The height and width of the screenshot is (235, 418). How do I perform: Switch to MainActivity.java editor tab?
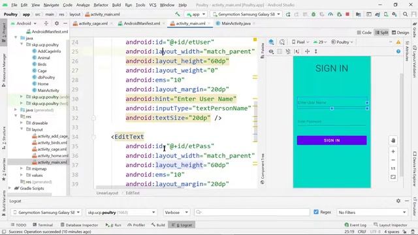[x=236, y=23]
